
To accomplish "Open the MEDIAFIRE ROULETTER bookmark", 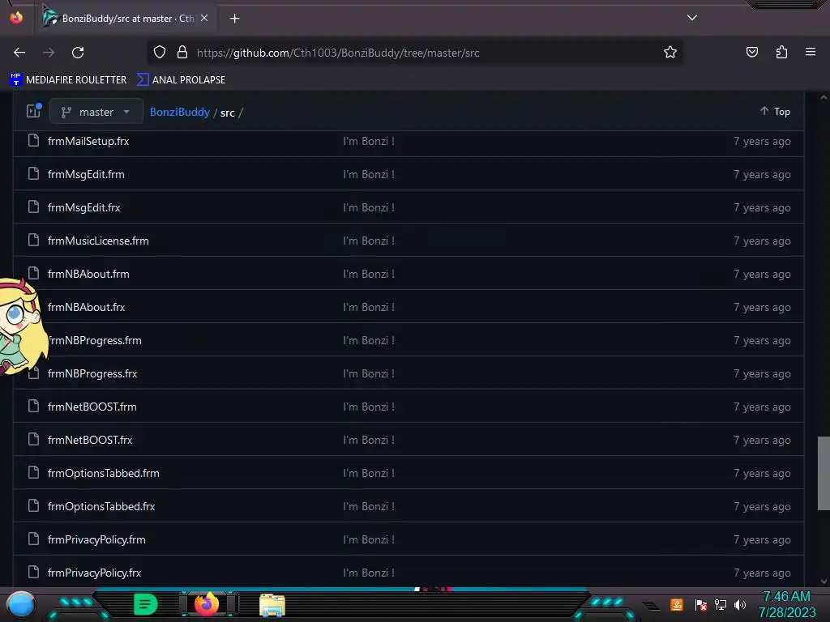I will tap(68, 80).
